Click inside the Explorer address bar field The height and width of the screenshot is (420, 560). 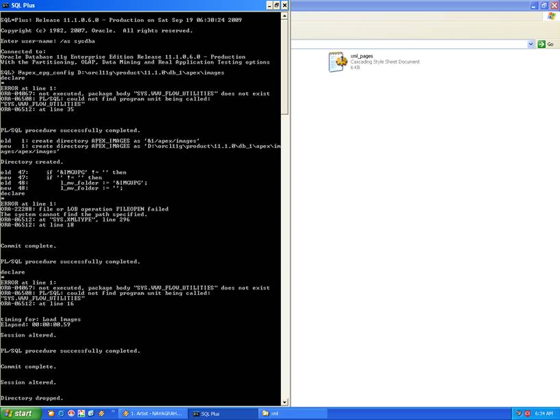[409, 44]
